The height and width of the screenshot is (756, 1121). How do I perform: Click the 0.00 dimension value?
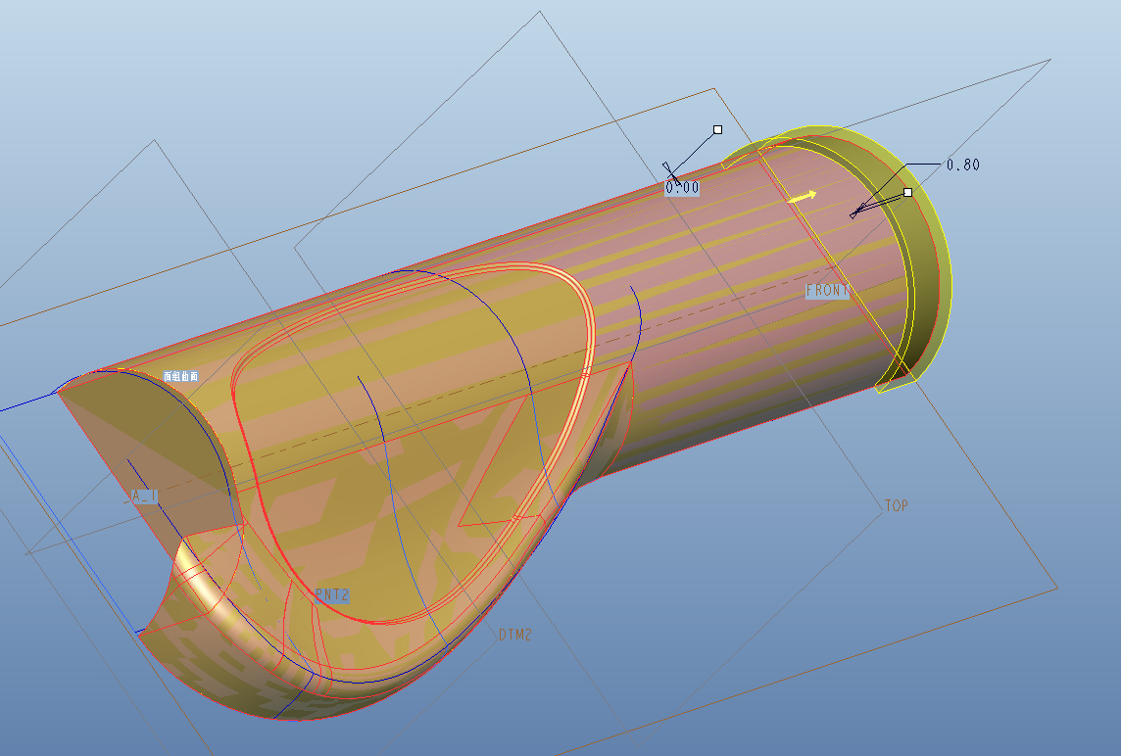(x=682, y=188)
